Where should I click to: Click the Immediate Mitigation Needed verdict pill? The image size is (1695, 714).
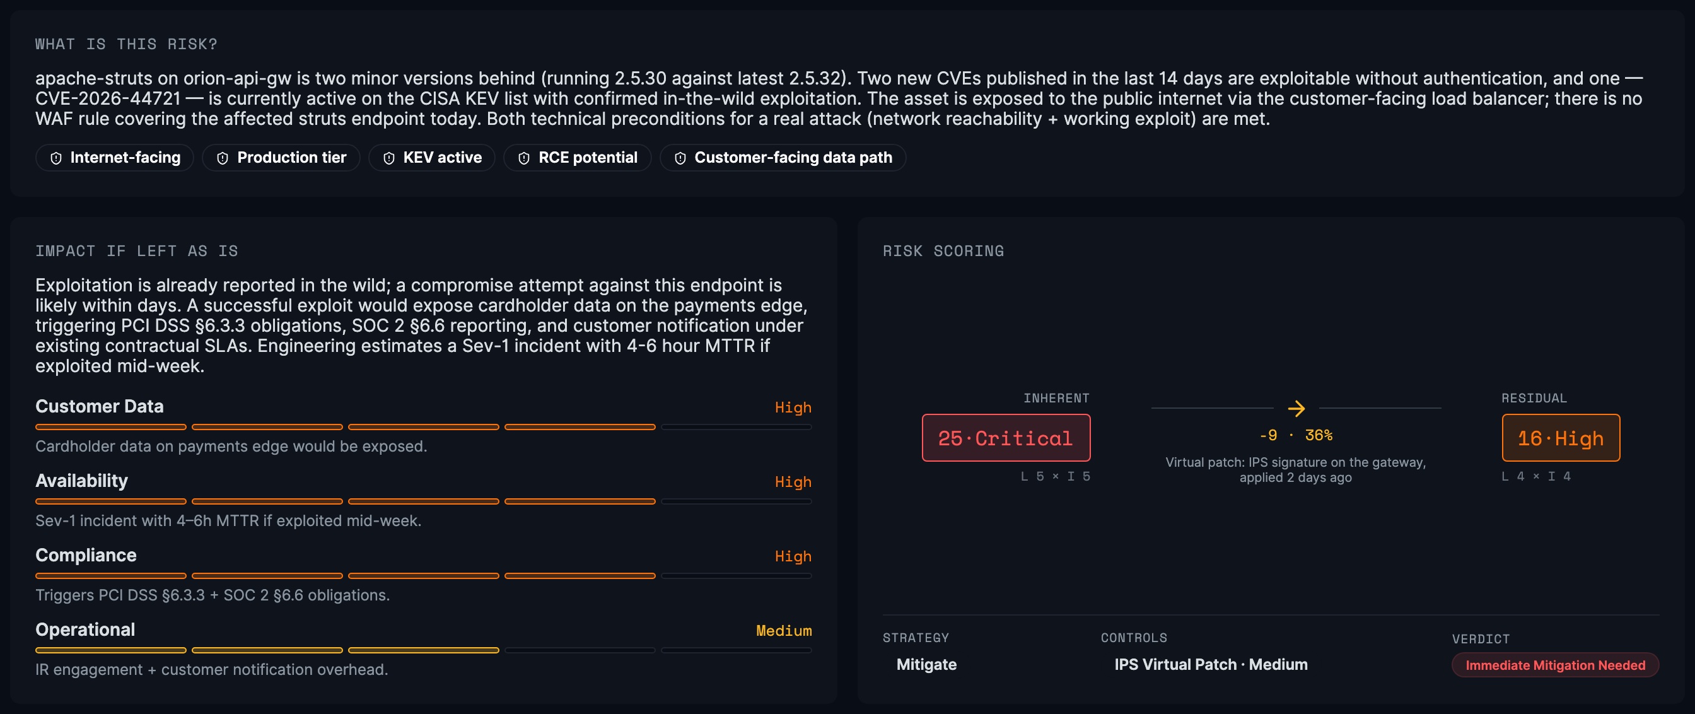point(1556,665)
